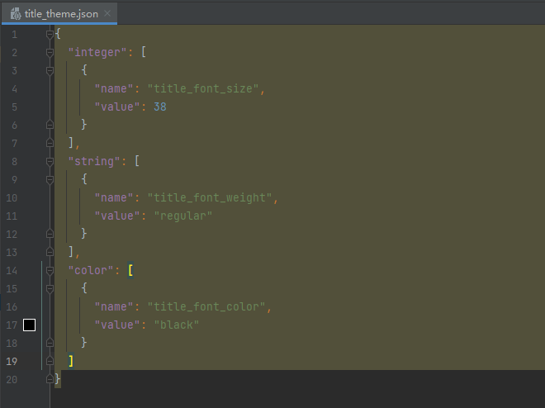This screenshot has width=545, height=408.
Task: Collapse the object fold marker on line 3
Action: pos(50,70)
